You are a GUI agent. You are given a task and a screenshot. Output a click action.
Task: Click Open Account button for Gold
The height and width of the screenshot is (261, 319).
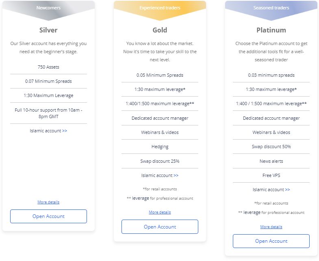[160, 227]
